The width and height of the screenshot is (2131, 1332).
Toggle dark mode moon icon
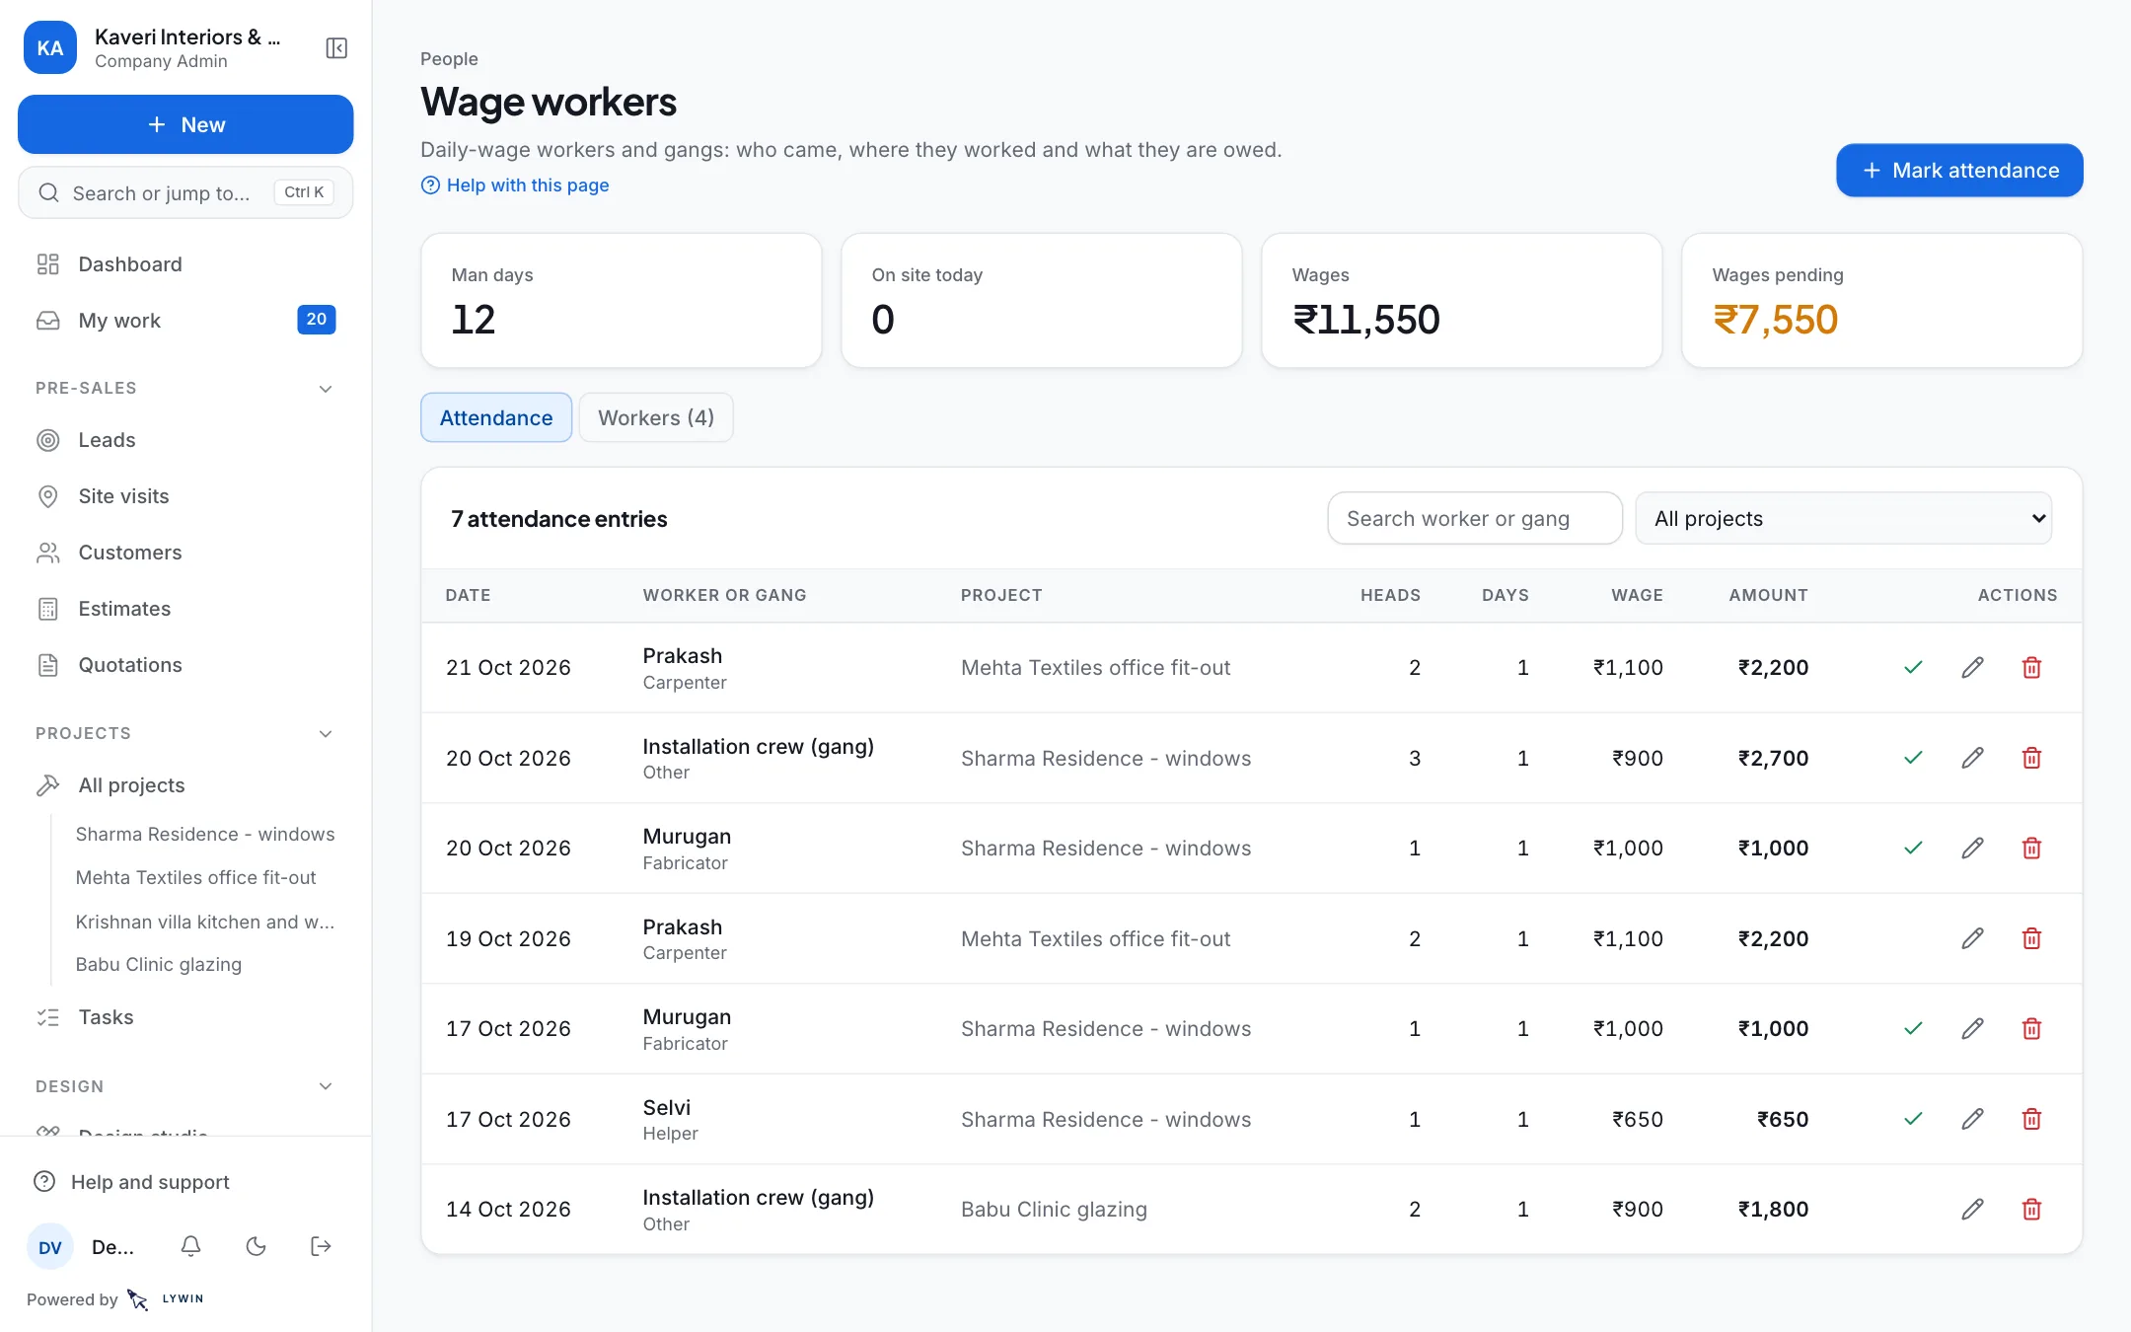click(x=257, y=1246)
